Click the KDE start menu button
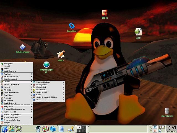 [x=4, y=129]
